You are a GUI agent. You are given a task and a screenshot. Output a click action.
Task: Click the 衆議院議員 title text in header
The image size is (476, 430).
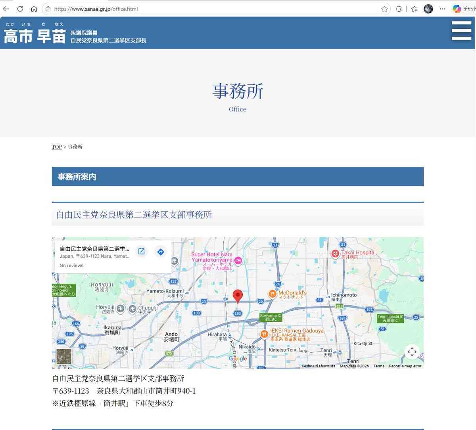(84, 33)
